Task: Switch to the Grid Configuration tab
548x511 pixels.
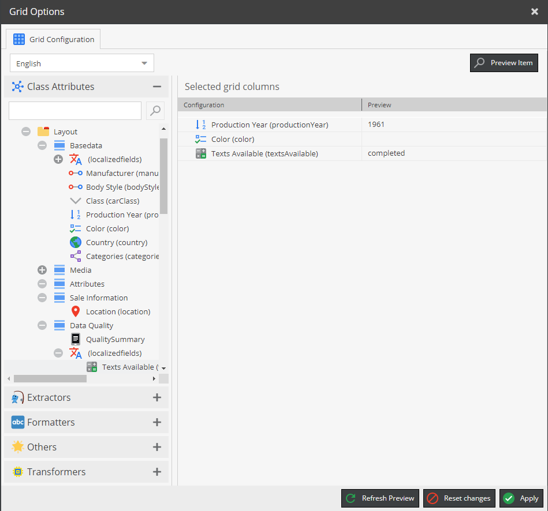Action: click(x=53, y=39)
